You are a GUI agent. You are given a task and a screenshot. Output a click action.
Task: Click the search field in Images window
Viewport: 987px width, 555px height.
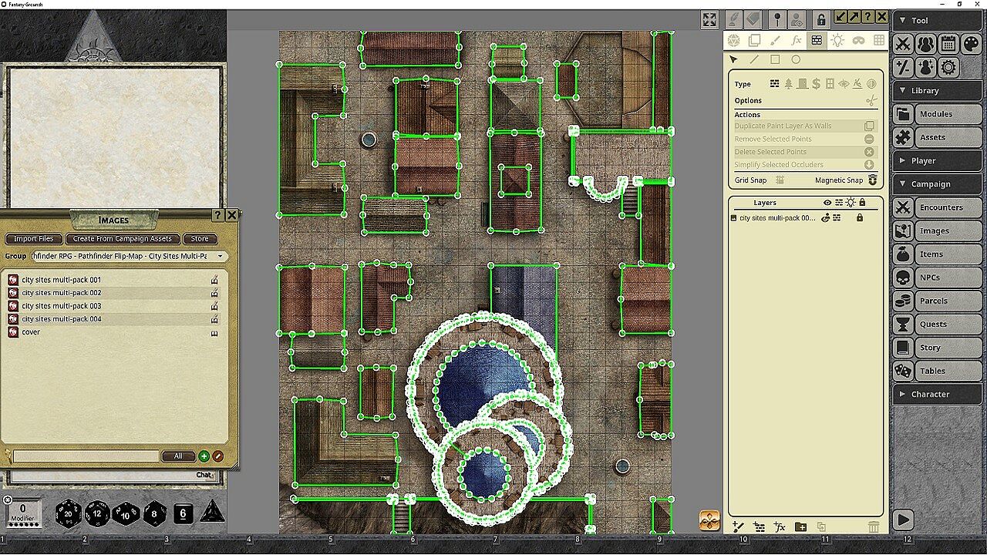click(x=86, y=456)
